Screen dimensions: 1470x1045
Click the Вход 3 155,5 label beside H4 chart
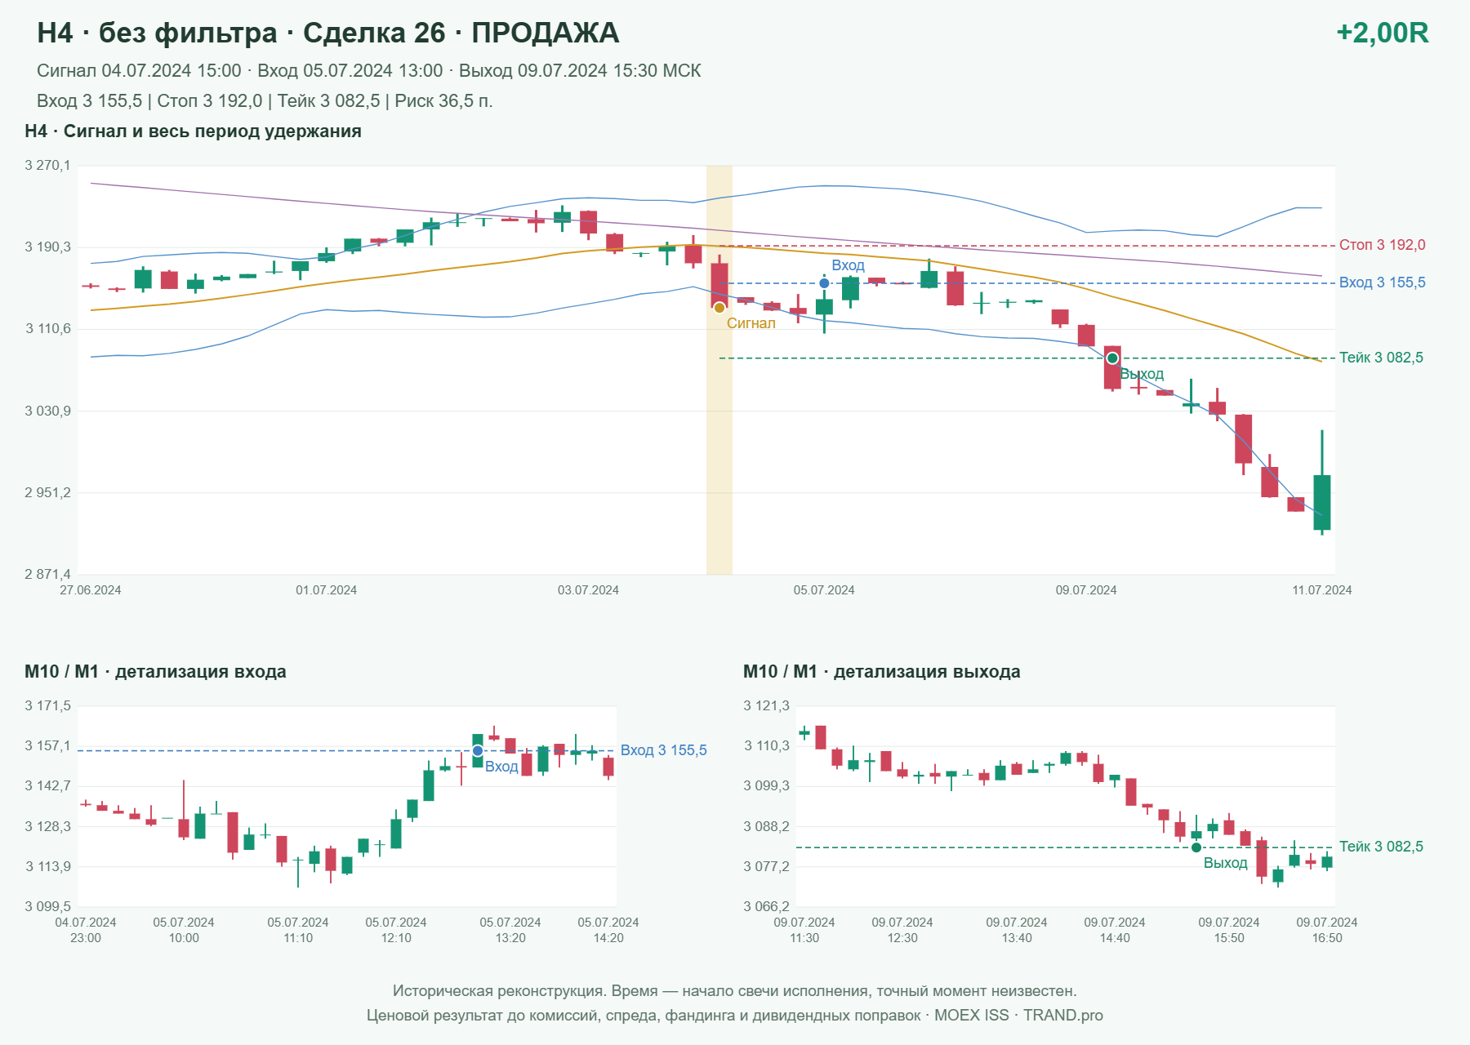(1382, 282)
